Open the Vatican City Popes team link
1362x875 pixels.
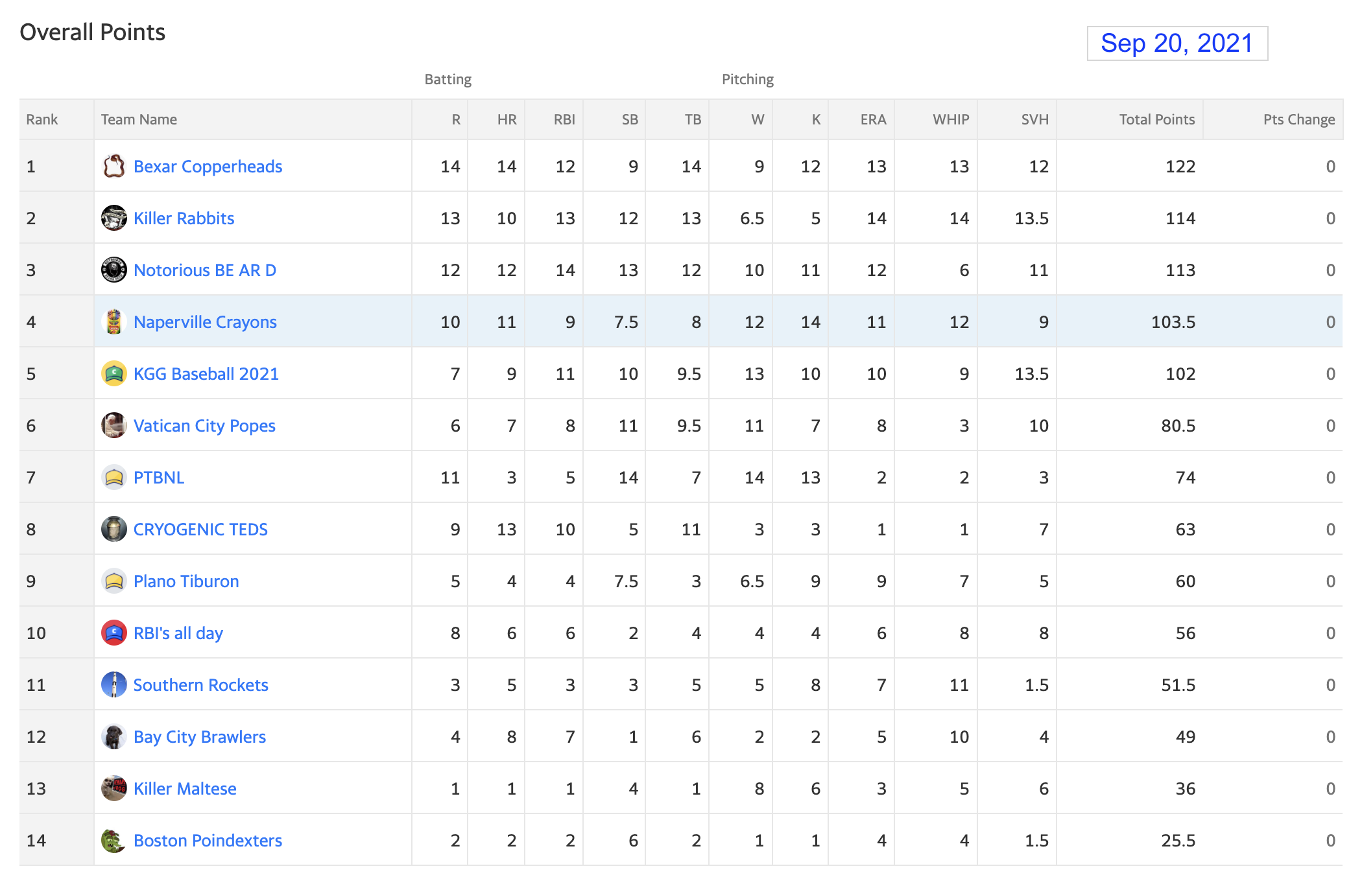coord(204,426)
